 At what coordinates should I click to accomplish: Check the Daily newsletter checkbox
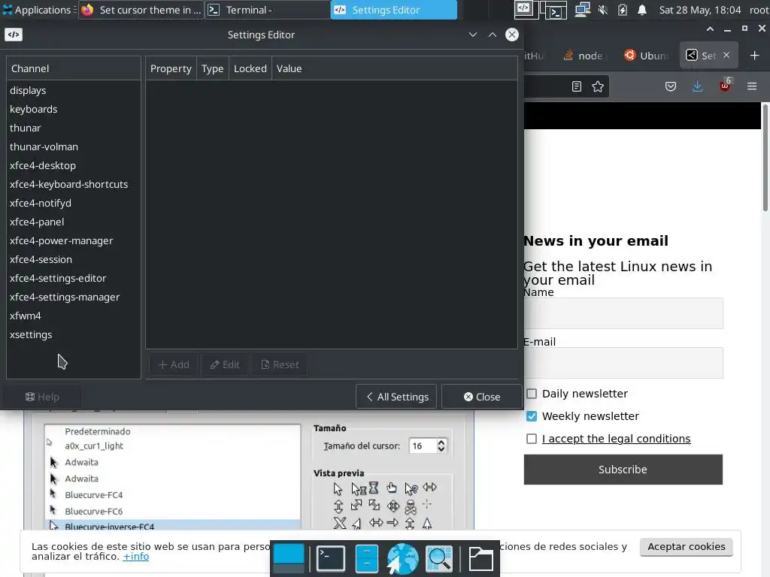pyautogui.click(x=532, y=394)
